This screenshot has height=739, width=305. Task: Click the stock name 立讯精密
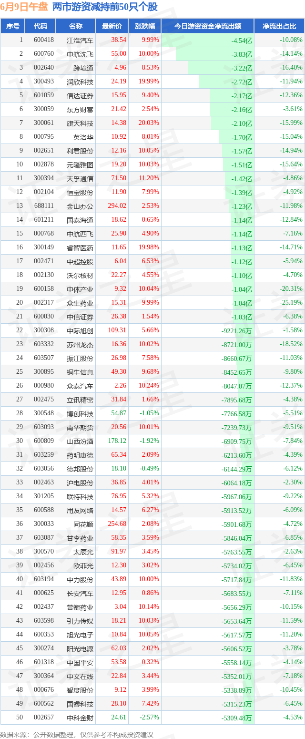tap(80, 400)
